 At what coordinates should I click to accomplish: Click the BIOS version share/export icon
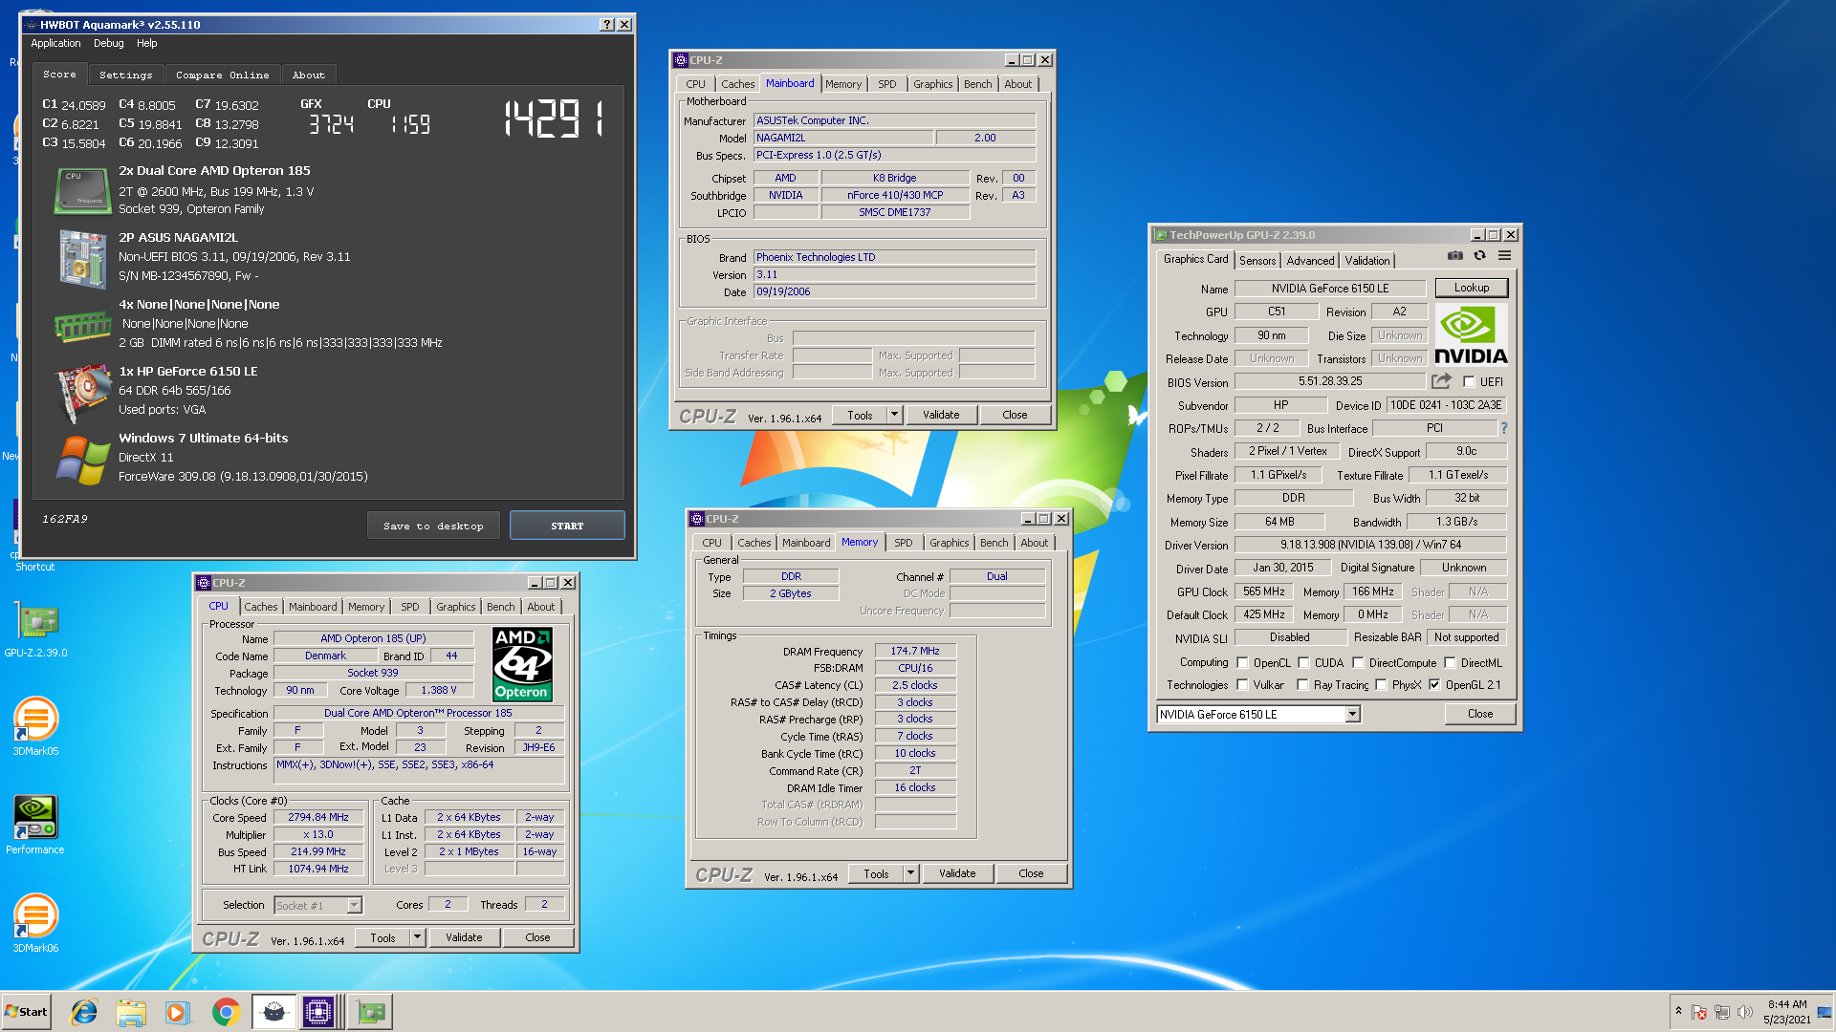coord(1441,381)
